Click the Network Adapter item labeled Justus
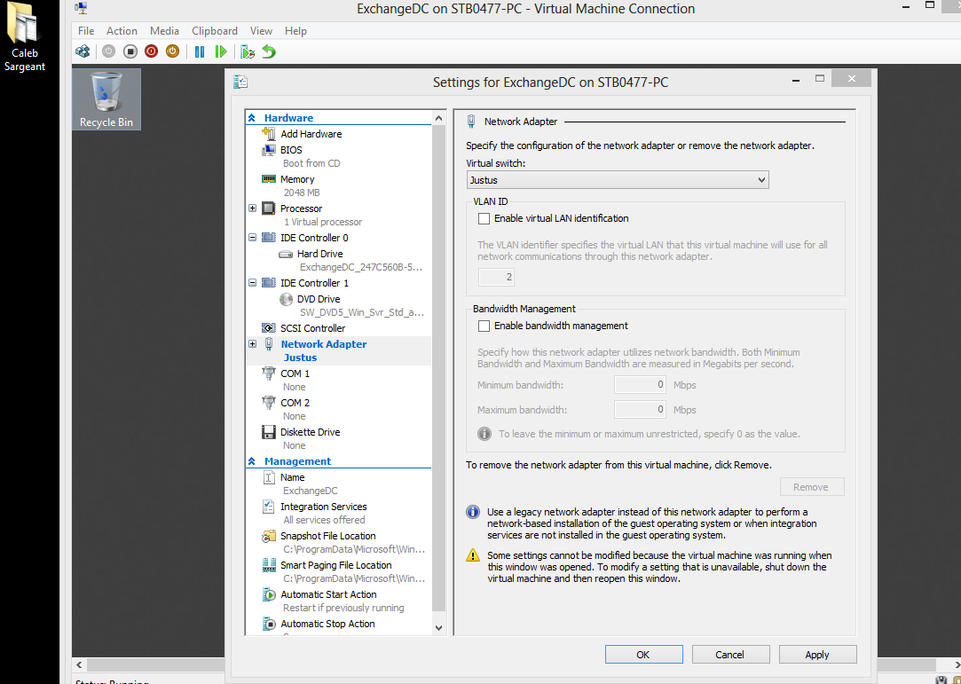This screenshot has height=684, width=961. [339, 350]
